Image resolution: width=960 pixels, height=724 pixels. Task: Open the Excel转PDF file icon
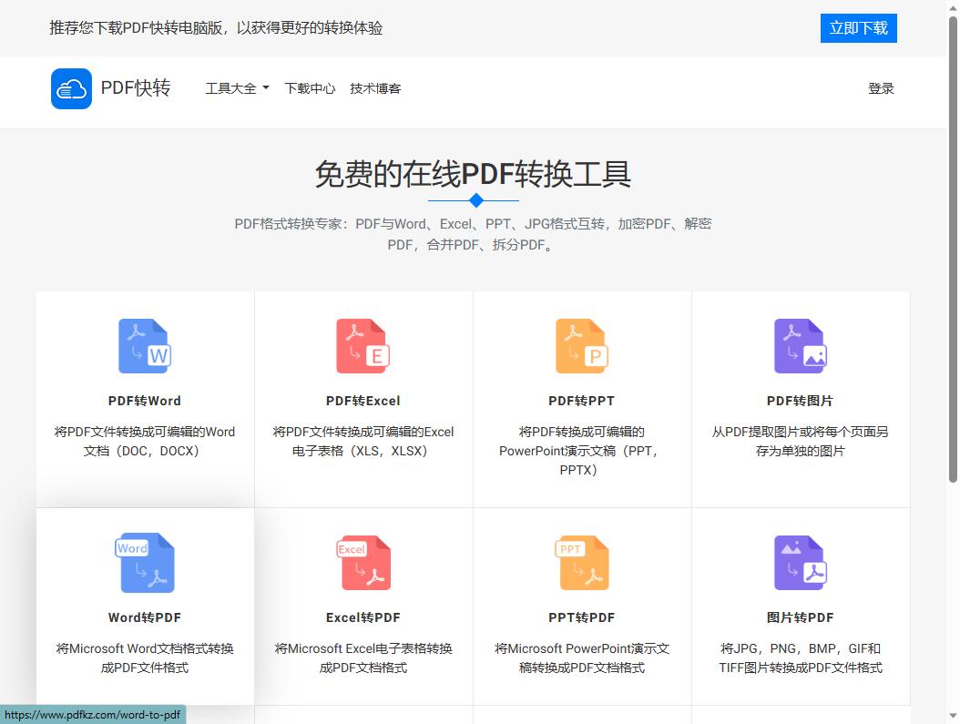363,563
